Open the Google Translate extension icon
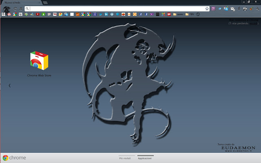The height and width of the screenshot is (163, 261). coord(226,9)
